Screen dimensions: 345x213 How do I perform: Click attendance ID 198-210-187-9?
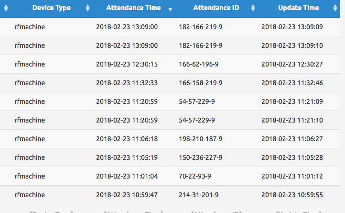pos(200,139)
